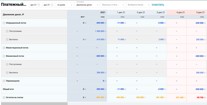
Task: Open the 'Движение денег' report type dropdown
Action: (x=87, y=5)
